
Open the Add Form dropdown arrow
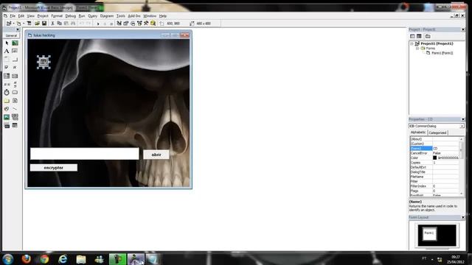(x=24, y=24)
